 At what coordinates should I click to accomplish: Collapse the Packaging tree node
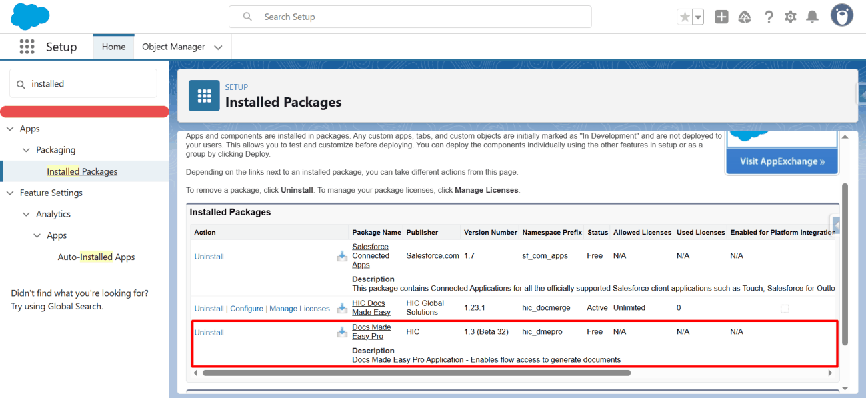26,150
